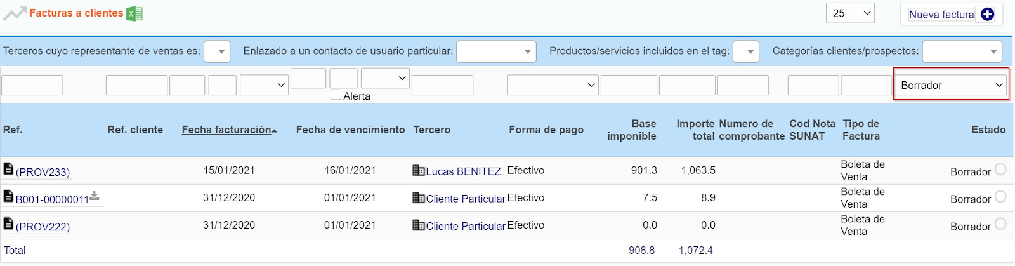The image size is (1015, 266).
Task: Expand Categorías clientes/prospectos dropdown
Action: point(962,51)
